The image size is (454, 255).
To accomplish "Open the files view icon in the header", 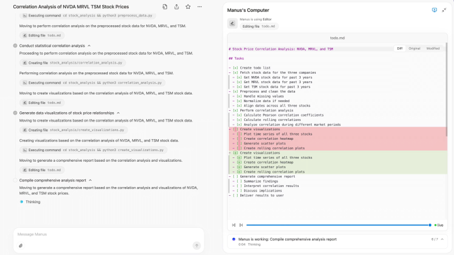I will pos(165,7).
